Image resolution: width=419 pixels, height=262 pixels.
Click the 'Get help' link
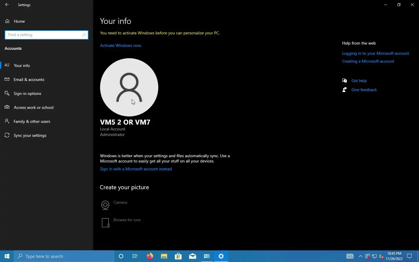click(x=359, y=81)
